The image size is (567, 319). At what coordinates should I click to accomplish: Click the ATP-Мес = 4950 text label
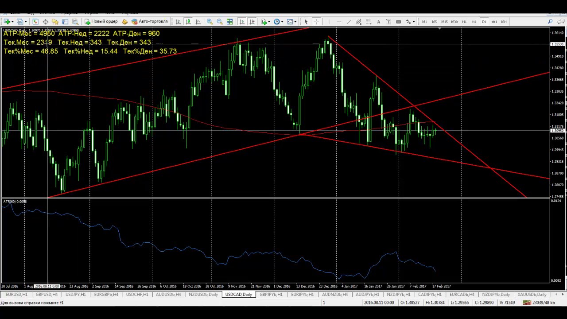29,33
